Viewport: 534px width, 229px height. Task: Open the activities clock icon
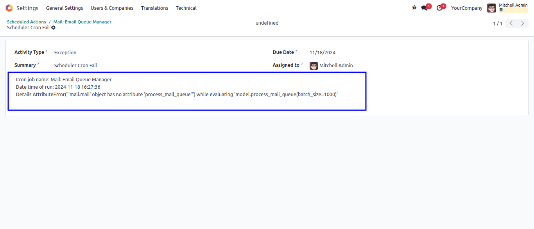[439, 8]
